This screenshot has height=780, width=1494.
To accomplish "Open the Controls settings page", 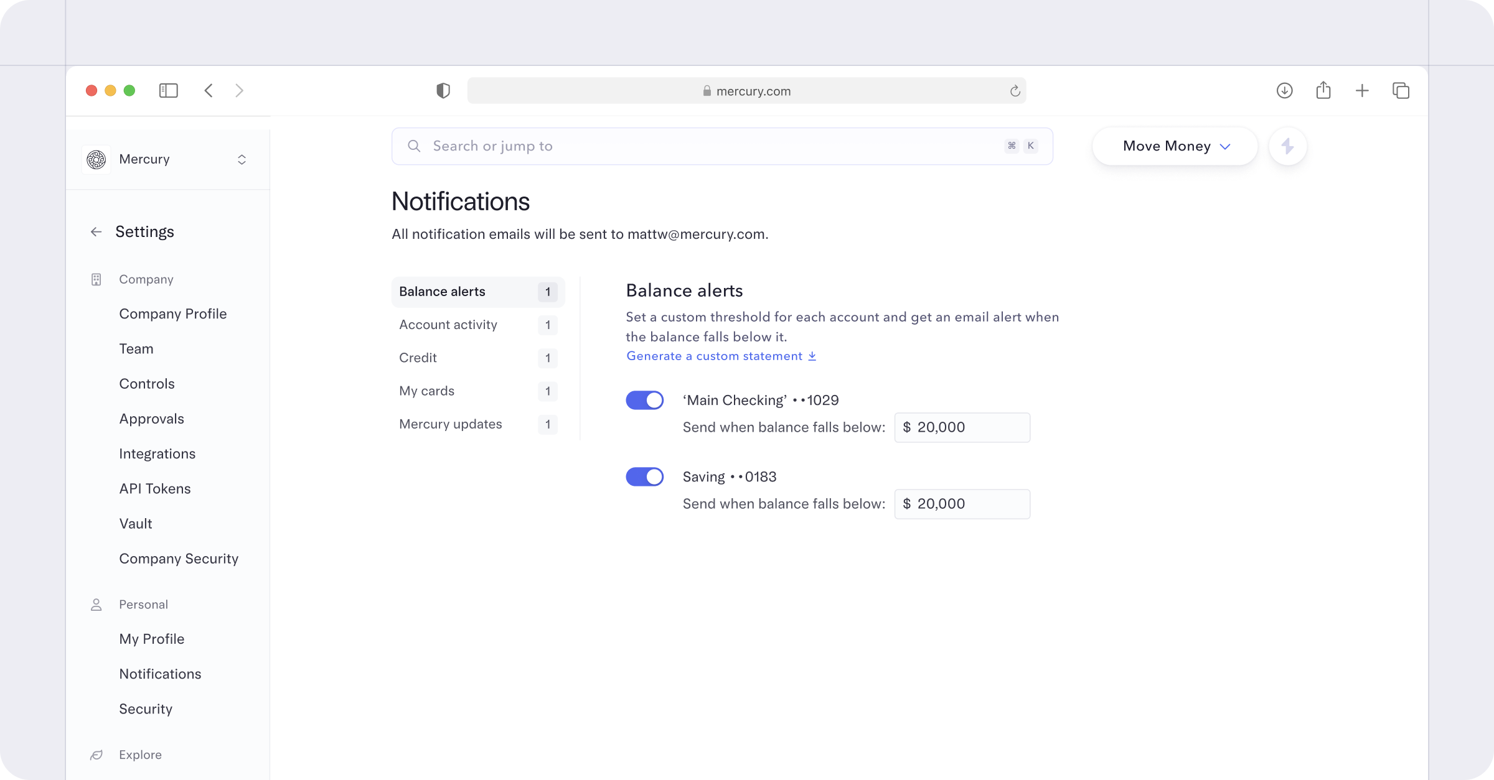I will pos(147,384).
